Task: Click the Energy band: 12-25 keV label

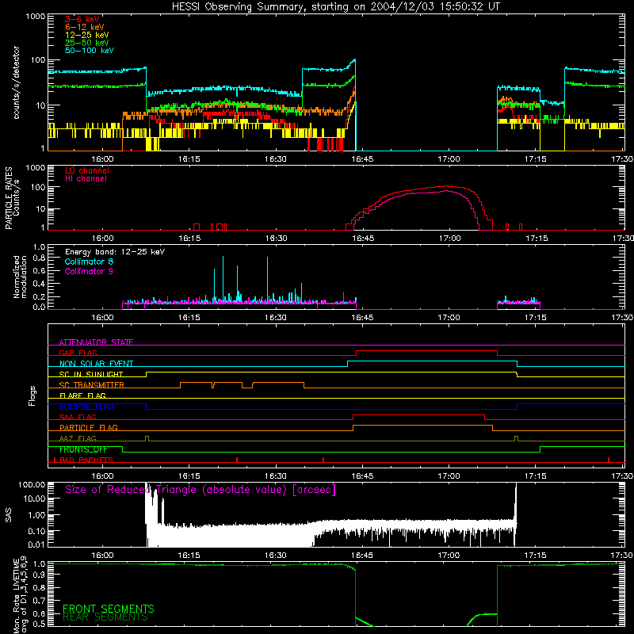Action: tap(115, 252)
